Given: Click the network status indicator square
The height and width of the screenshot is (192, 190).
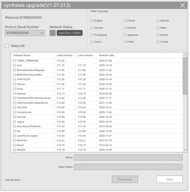Looking at the screenshot, I should [53, 33].
